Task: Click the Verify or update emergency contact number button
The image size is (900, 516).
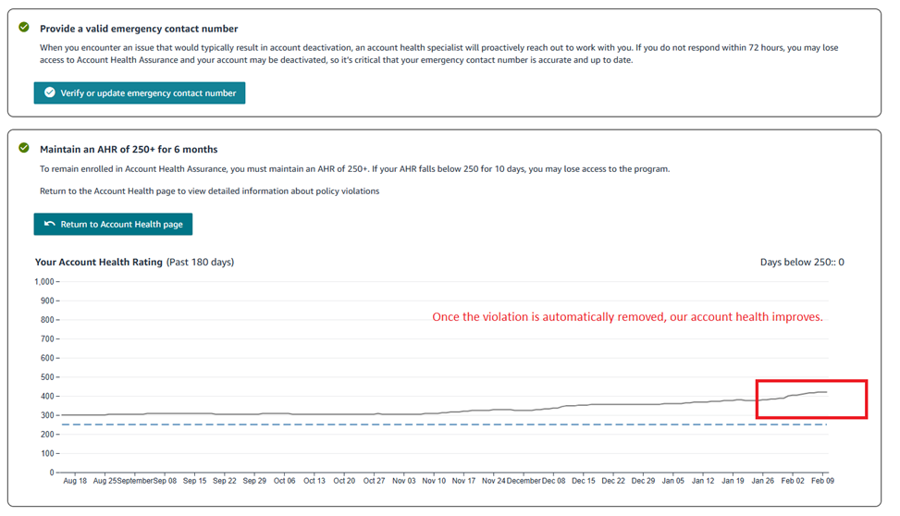Action: [x=140, y=93]
